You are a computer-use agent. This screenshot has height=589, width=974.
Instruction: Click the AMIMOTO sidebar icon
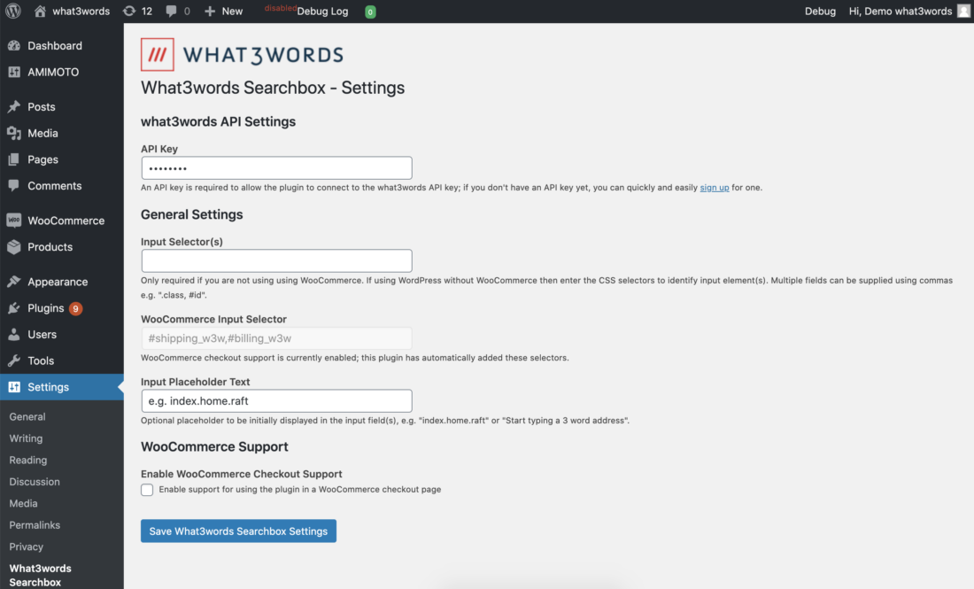coord(13,72)
